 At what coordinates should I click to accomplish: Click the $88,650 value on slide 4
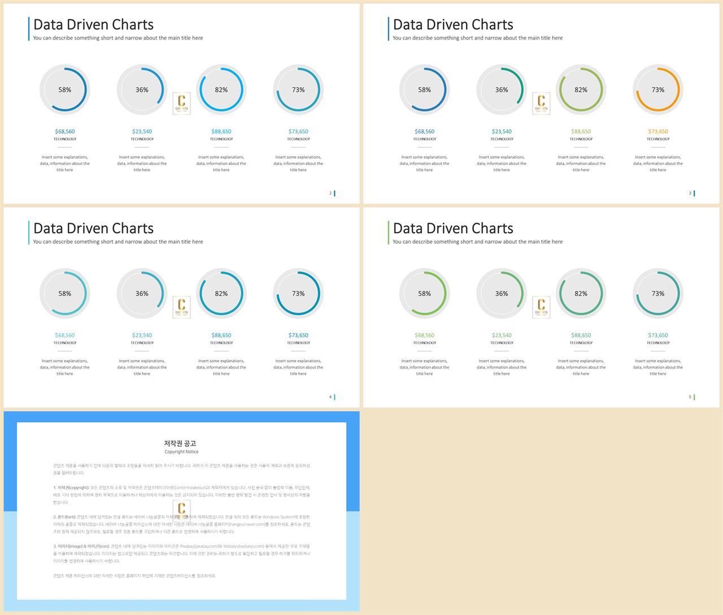pos(221,335)
